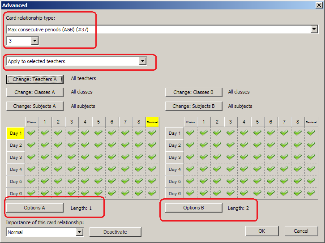Image resolution: width=325 pixels, height=243 pixels.
Task: Select yellow Day 1 row header in left grid
Action: pyautogui.click(x=15, y=133)
